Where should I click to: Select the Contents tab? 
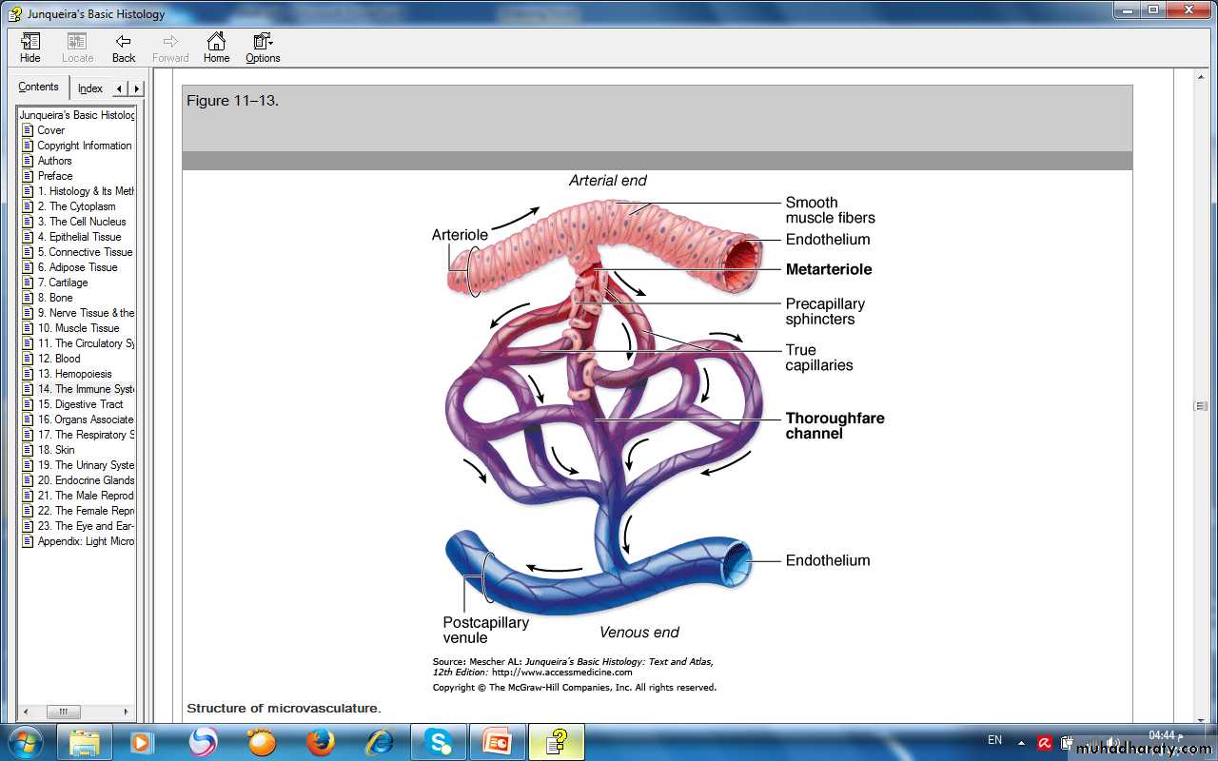coord(39,88)
